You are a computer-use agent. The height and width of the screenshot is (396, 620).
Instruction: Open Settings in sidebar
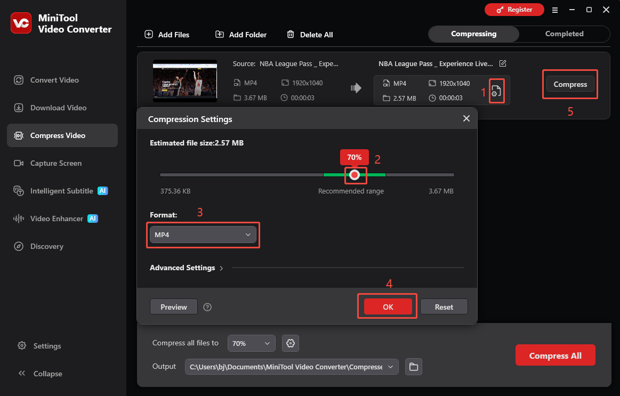pyautogui.click(x=40, y=346)
